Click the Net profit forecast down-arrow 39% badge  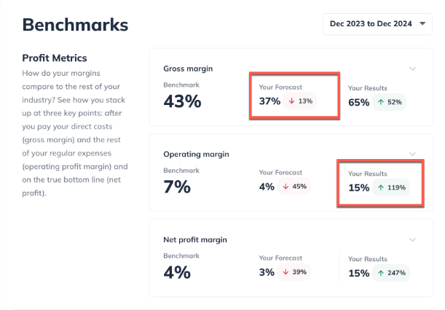pyautogui.click(x=294, y=272)
